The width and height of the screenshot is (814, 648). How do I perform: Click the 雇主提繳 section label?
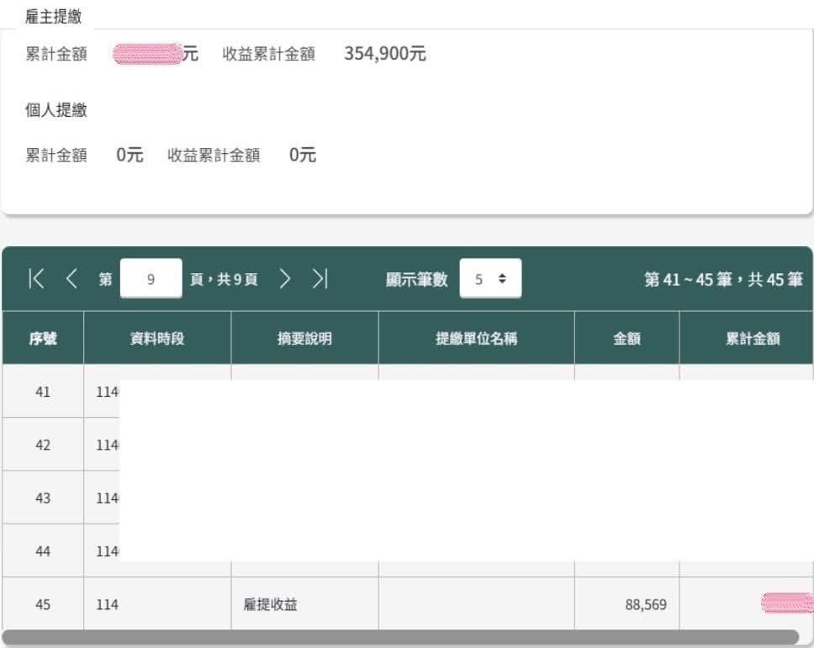(x=54, y=17)
